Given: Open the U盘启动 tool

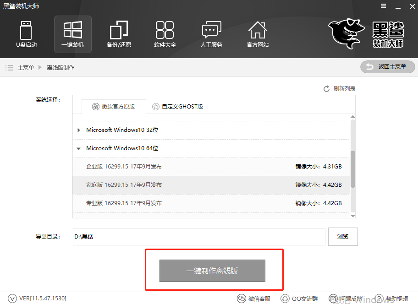Looking at the screenshot, I should pos(26,34).
